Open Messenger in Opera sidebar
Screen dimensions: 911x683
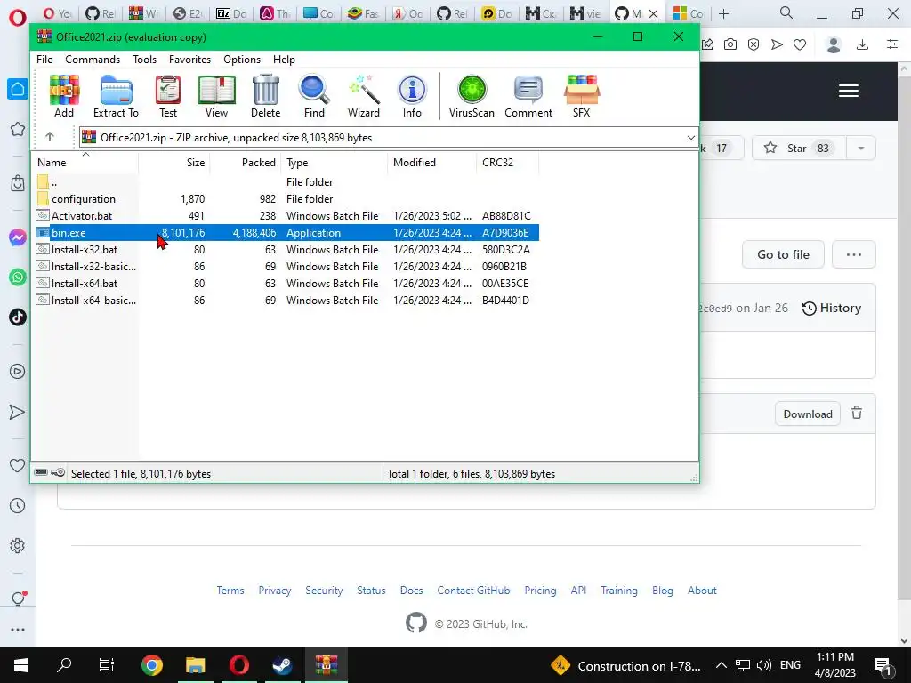coord(18,237)
